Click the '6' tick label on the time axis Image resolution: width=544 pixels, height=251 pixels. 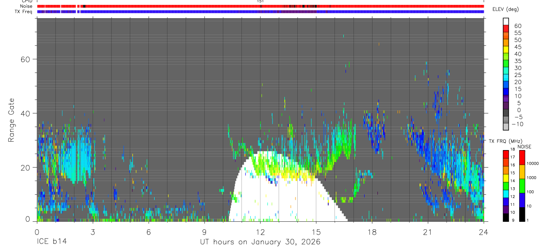pyautogui.click(x=148, y=232)
